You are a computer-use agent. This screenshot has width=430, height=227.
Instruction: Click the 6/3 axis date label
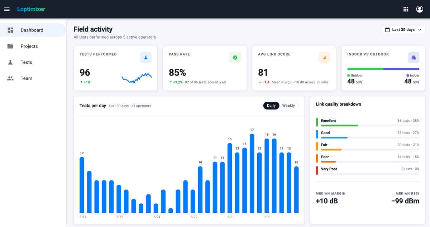tap(230, 217)
